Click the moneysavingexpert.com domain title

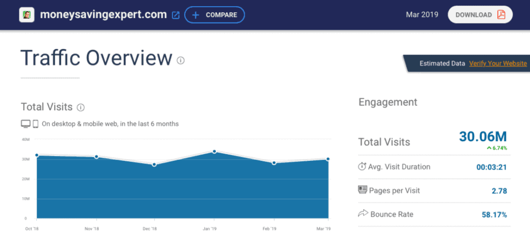(103, 15)
